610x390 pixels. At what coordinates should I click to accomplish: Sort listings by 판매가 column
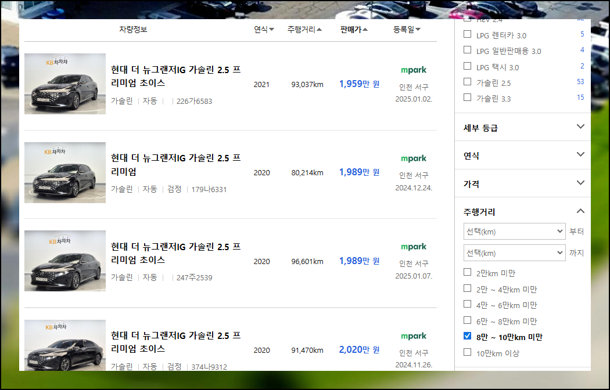pos(354,30)
